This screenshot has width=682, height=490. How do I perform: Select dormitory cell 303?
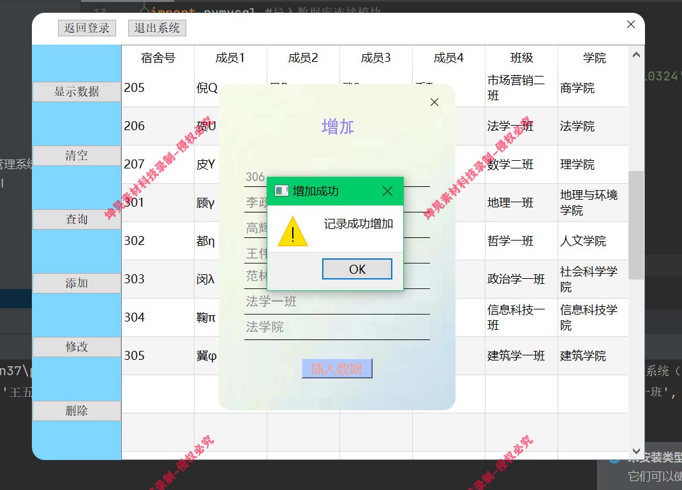coord(158,279)
